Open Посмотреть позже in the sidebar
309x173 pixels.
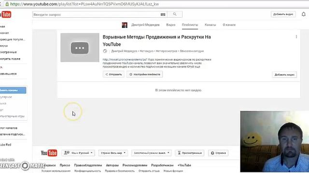click(10, 59)
